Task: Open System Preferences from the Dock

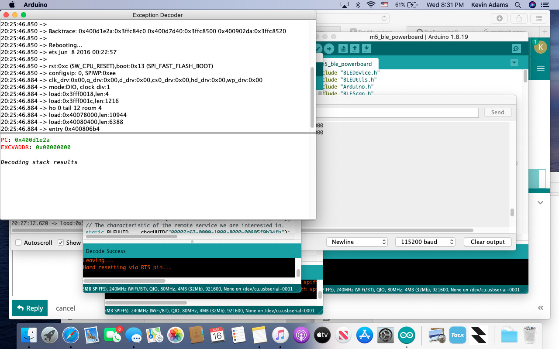Action: 385,335
